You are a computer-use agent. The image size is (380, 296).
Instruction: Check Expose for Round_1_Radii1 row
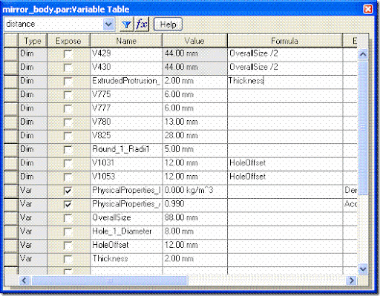pyautogui.click(x=68, y=149)
